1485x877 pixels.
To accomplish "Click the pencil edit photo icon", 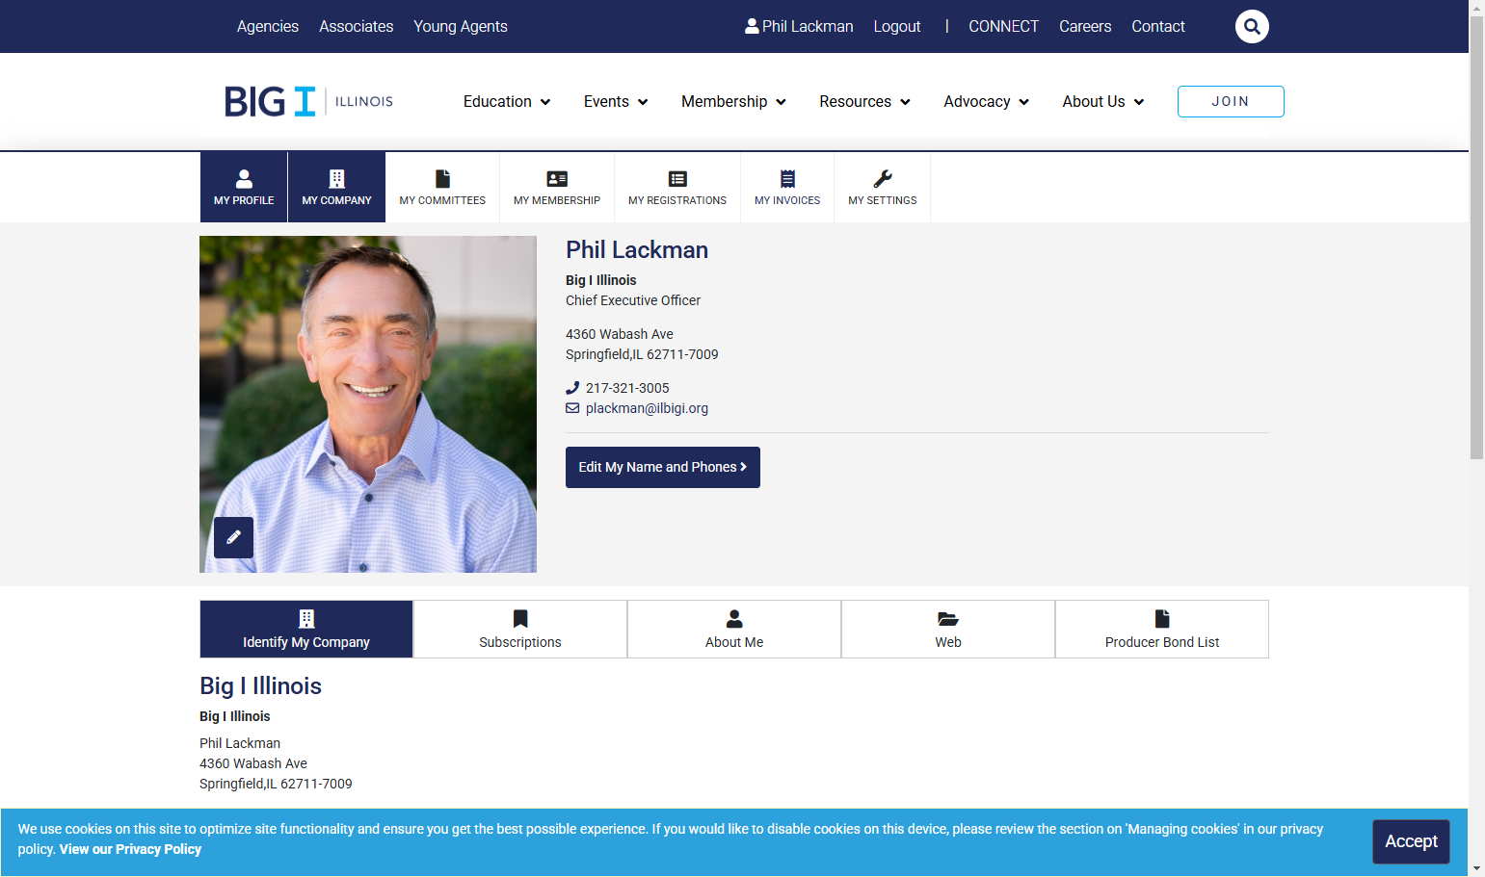I will pos(233,537).
